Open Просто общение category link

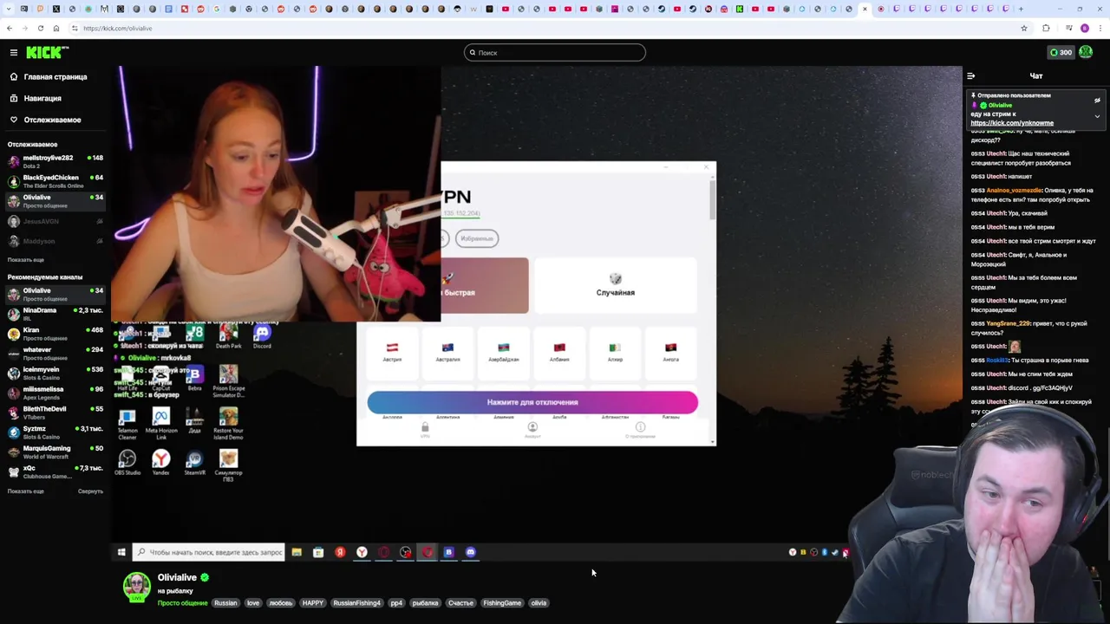182,603
